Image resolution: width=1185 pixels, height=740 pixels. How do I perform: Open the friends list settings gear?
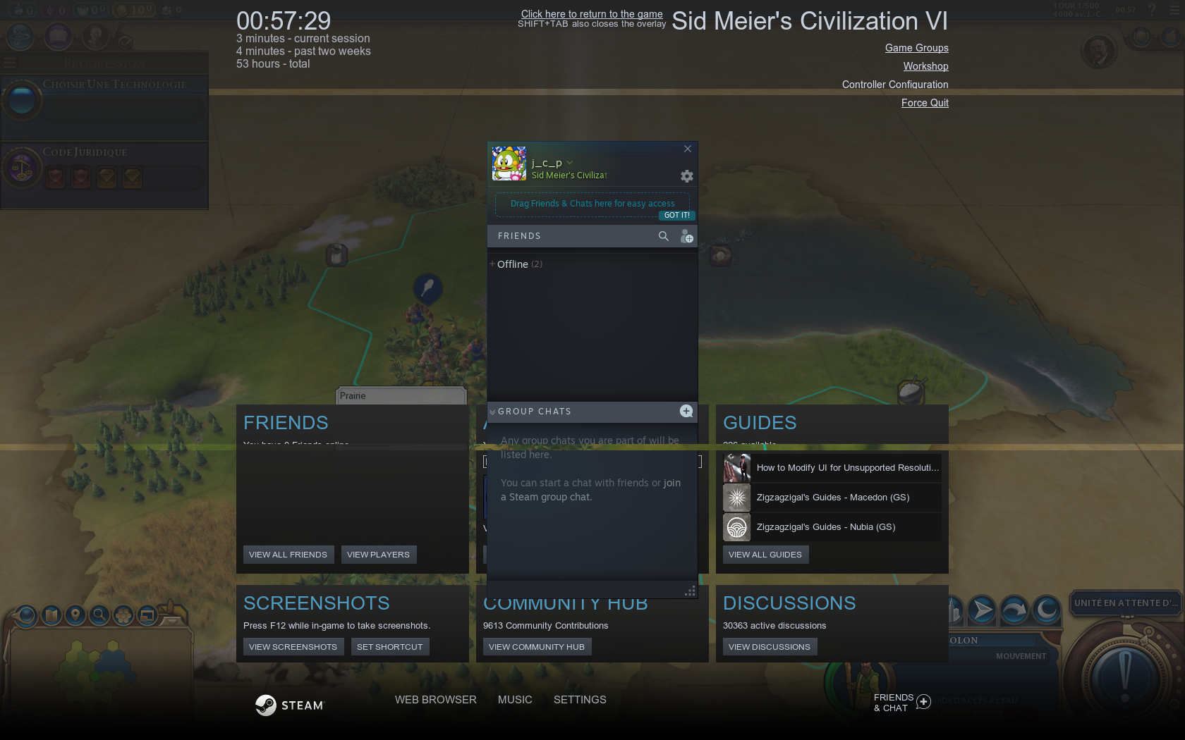686,176
